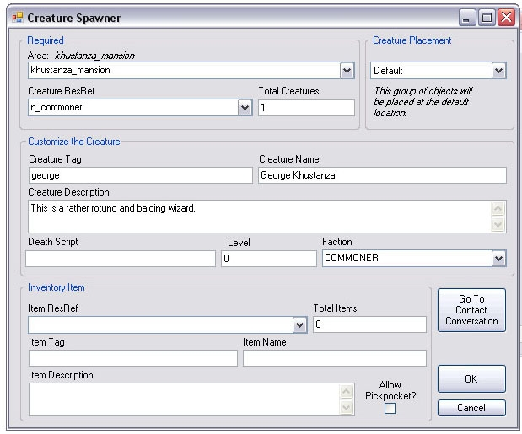
Task: Enable the Allow Pickpocket checkbox
Action: coord(390,409)
